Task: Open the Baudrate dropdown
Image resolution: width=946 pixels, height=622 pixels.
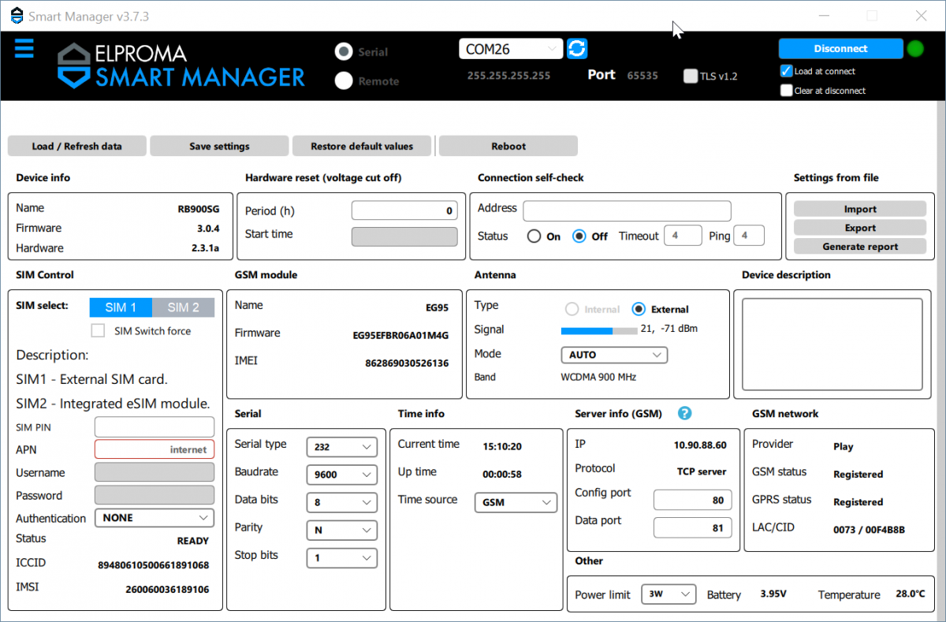Action: [341, 475]
